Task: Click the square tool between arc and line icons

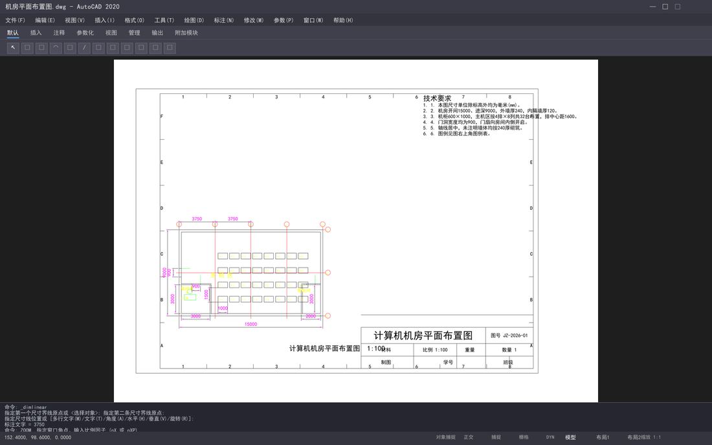Action: [x=70, y=48]
